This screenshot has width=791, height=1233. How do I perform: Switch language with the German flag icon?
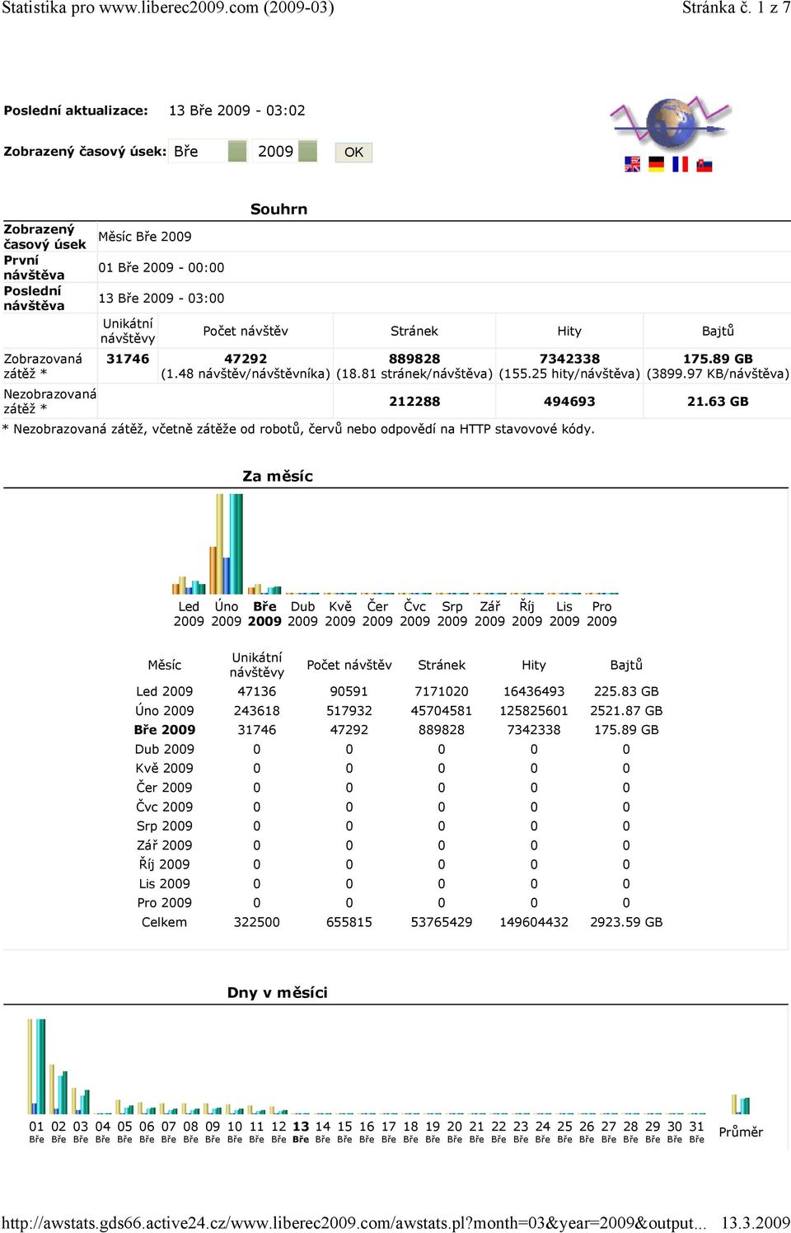coord(657,164)
